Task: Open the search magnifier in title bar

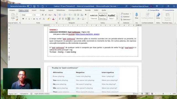Action: pos(126,6)
